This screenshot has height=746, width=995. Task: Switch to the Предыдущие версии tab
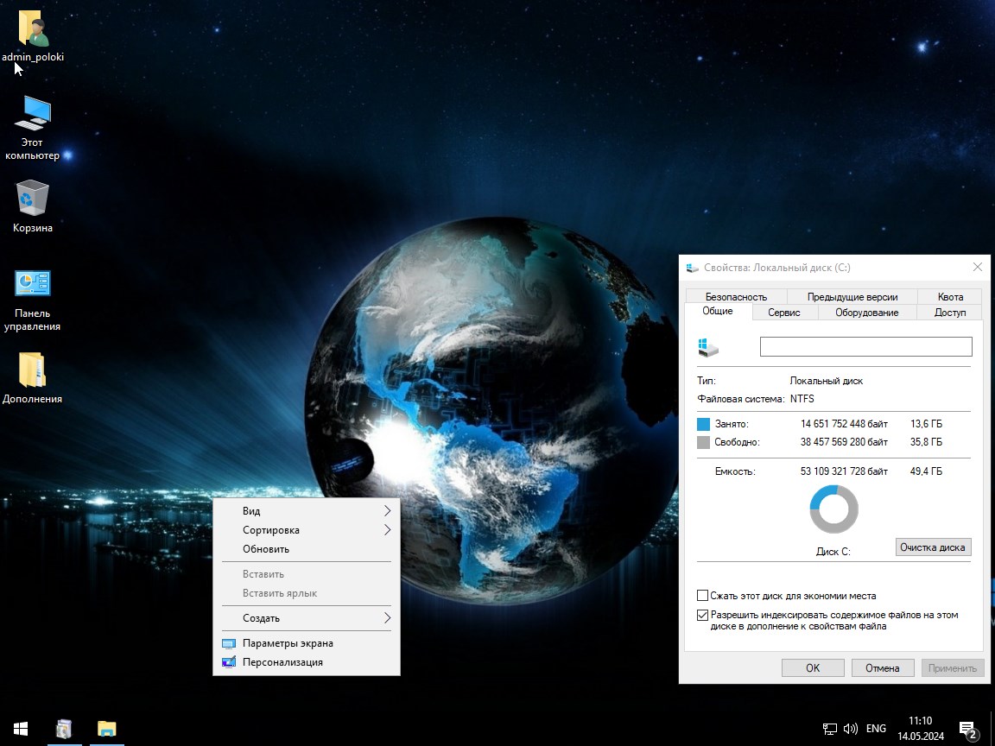852,297
